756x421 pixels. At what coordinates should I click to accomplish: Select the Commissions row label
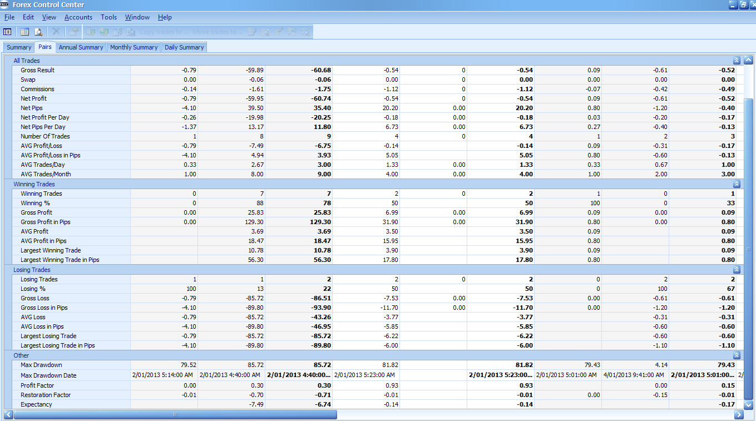coord(38,89)
